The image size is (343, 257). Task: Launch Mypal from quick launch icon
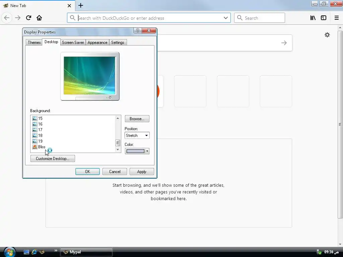(x=42, y=252)
